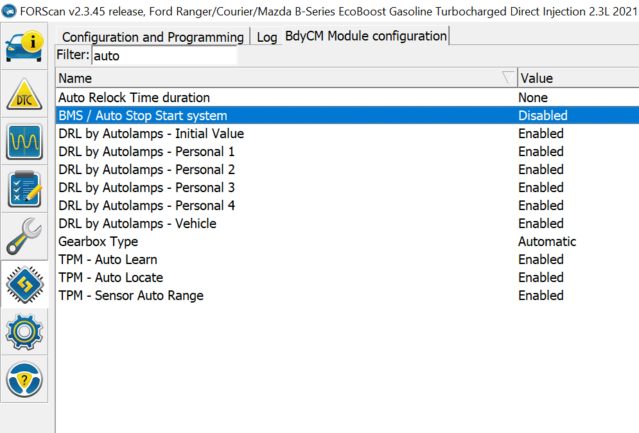This screenshot has width=639, height=433.
Task: Select DRL by Autolamps - Personal 1
Action: pyautogui.click(x=347, y=151)
